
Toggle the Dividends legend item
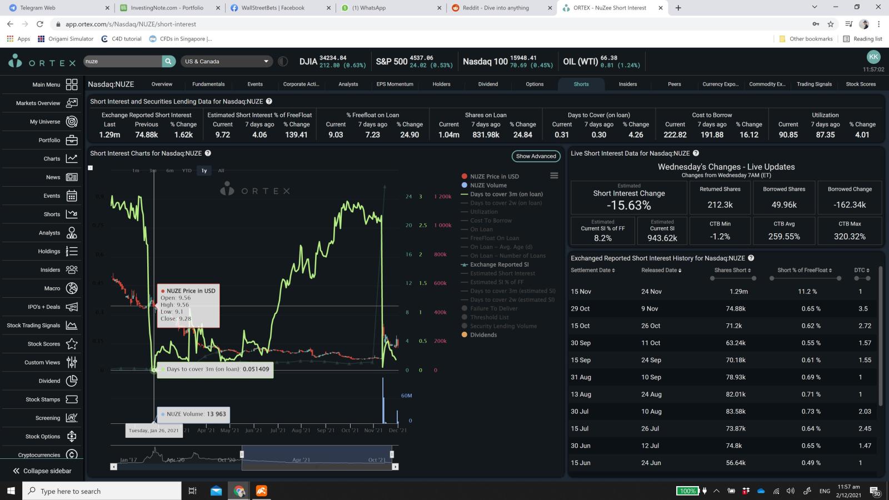coord(479,335)
